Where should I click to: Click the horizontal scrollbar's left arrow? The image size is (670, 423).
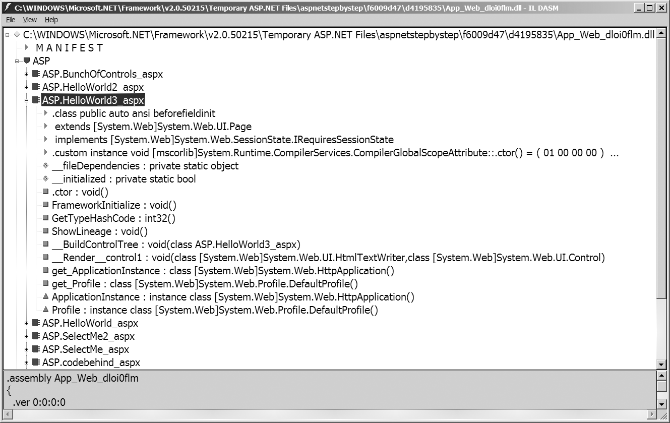tap(8, 414)
